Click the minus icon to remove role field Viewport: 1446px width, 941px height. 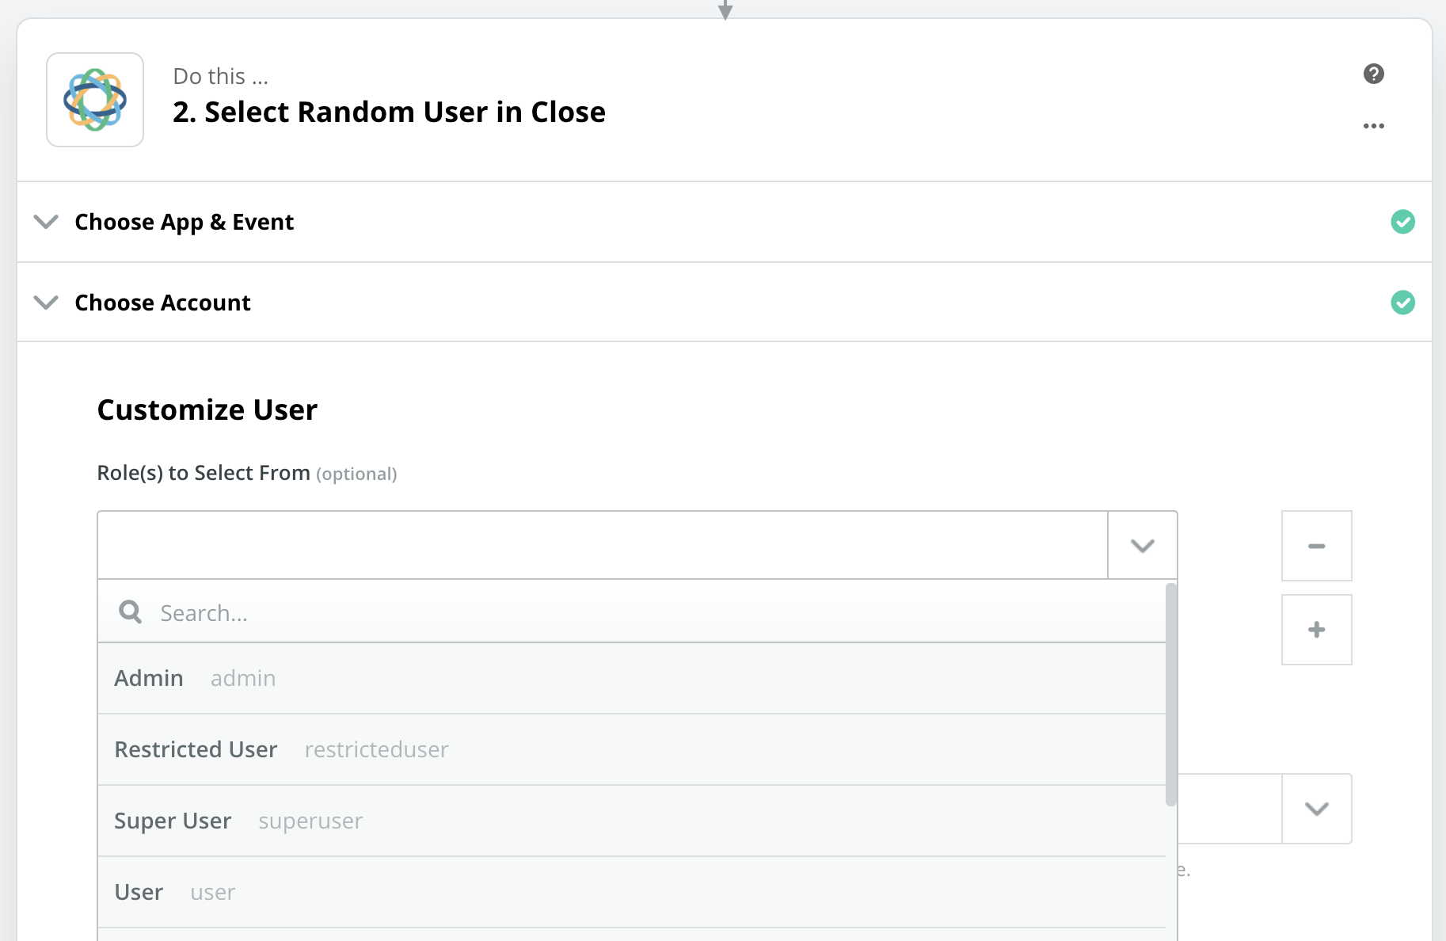[x=1317, y=545]
